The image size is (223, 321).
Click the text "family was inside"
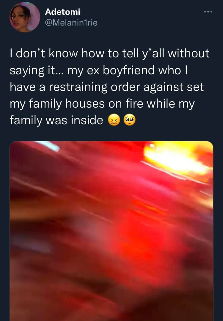(56, 120)
